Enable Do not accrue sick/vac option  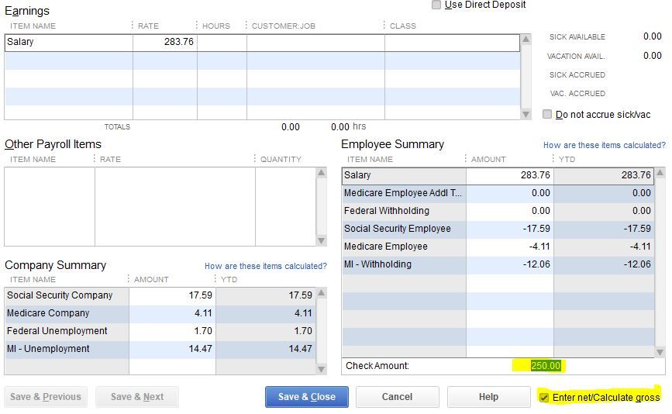click(547, 114)
